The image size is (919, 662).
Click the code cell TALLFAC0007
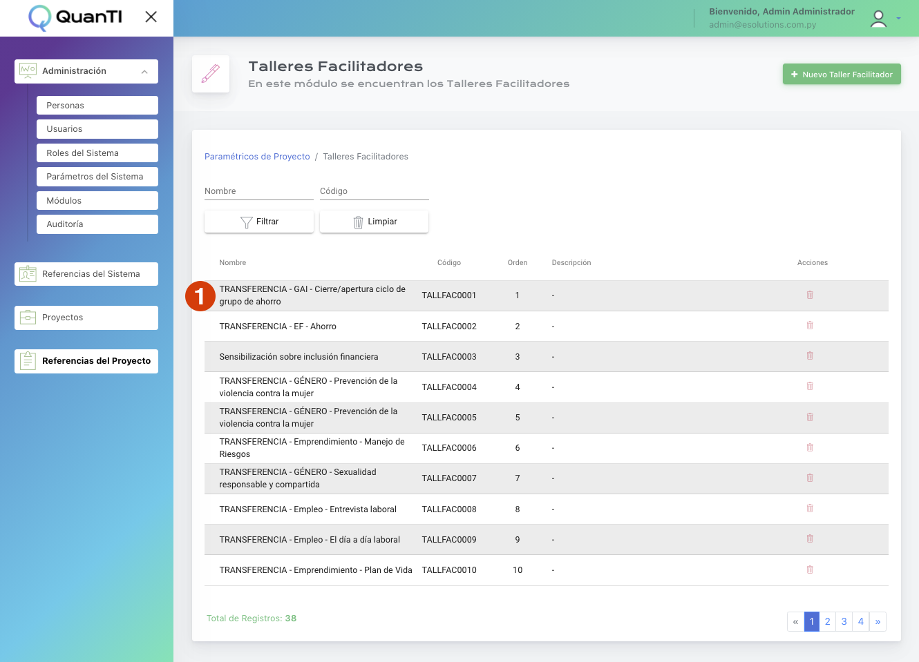pos(449,478)
